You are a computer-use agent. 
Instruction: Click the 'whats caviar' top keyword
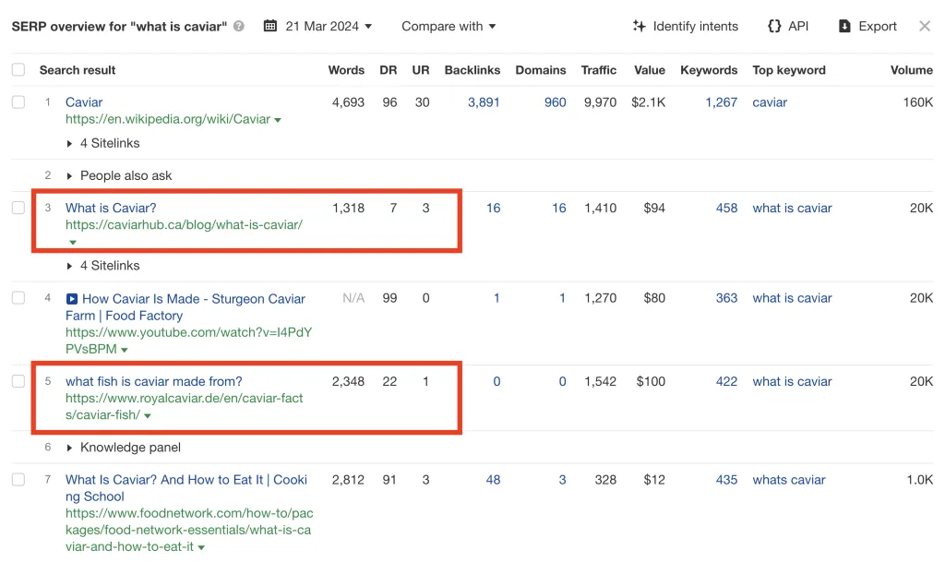click(x=789, y=480)
